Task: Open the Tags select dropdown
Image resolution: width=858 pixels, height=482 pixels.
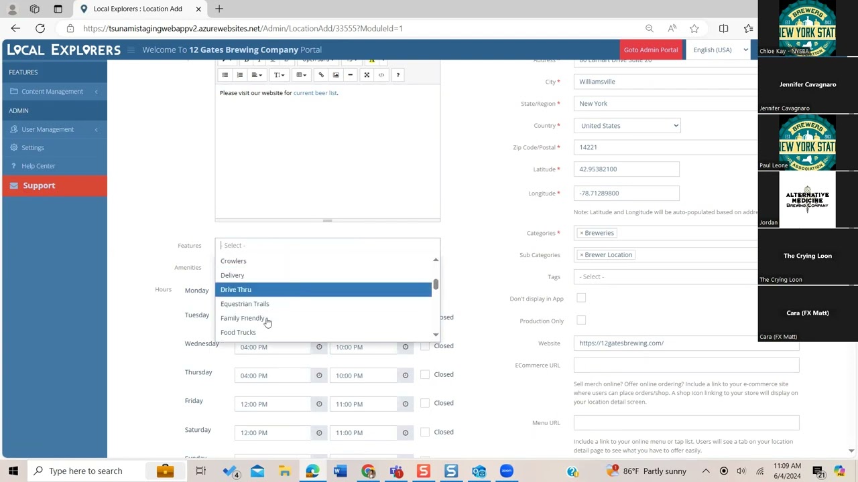Action: pos(667,276)
